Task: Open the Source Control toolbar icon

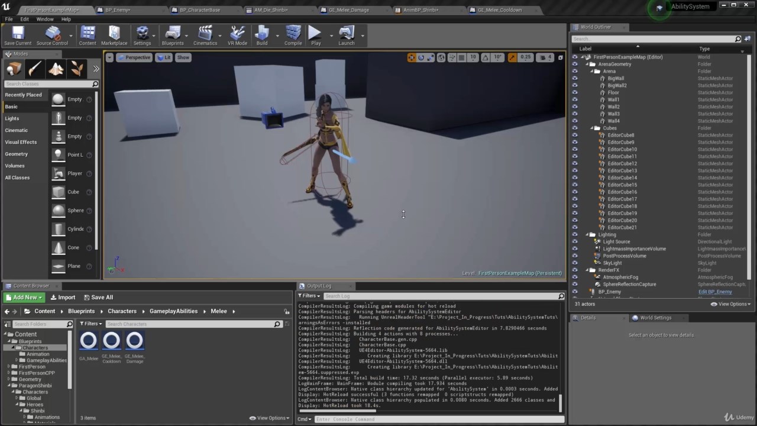Action: [x=52, y=35]
